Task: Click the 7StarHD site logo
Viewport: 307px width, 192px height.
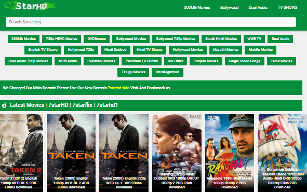Action: tap(30, 6)
